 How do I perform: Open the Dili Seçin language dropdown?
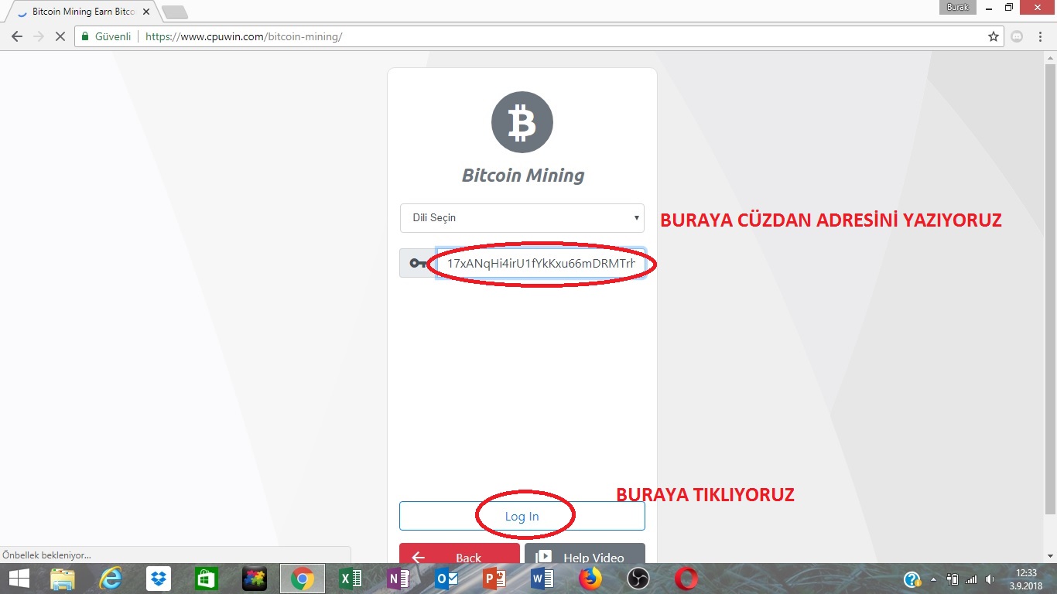(522, 218)
